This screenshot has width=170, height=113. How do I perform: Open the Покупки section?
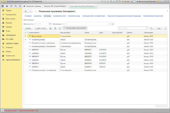tap(9, 27)
